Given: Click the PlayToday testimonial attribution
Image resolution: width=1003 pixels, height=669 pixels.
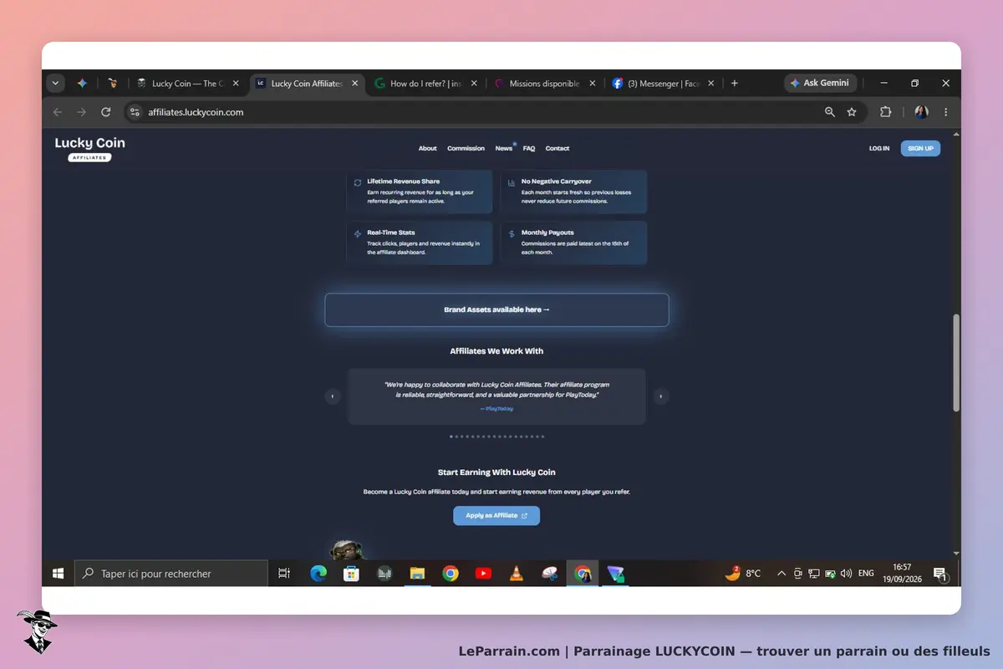Looking at the screenshot, I should coord(496,409).
